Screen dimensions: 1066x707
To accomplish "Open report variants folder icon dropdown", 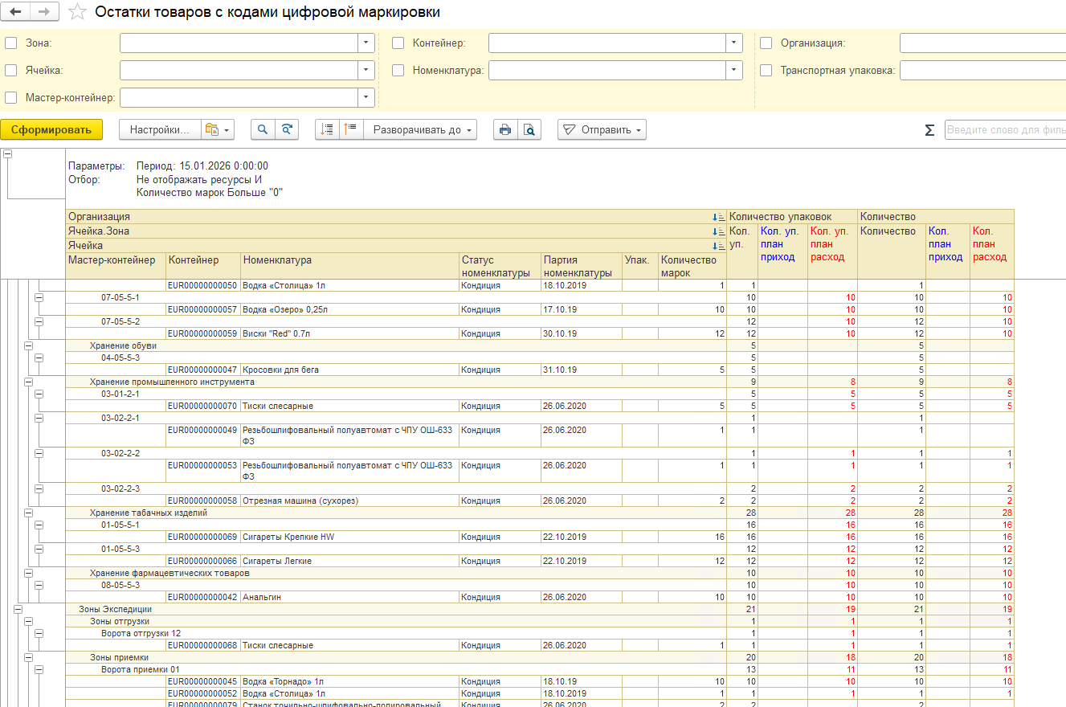I will pyautogui.click(x=217, y=129).
